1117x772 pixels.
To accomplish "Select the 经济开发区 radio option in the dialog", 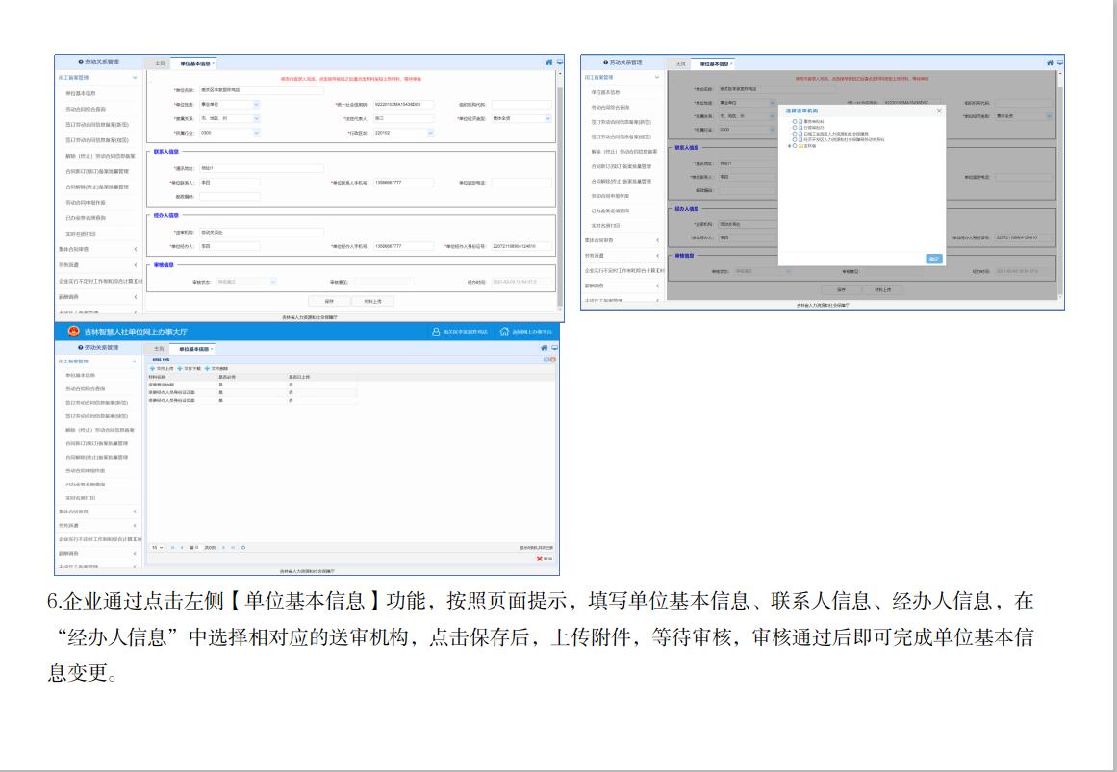I will click(x=795, y=139).
